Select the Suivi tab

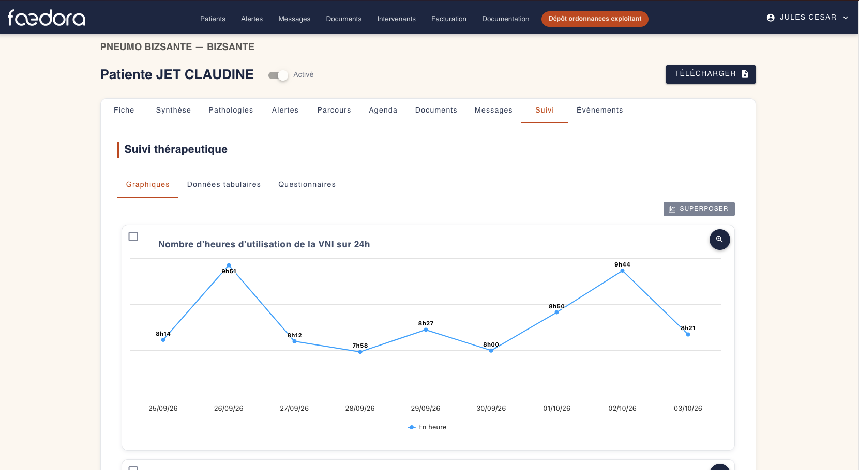click(545, 111)
